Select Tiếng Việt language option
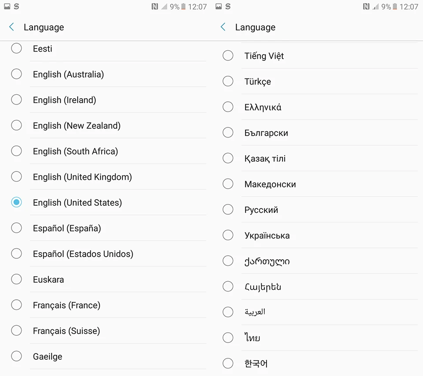Viewport: 423px width, 376px height. [317, 56]
